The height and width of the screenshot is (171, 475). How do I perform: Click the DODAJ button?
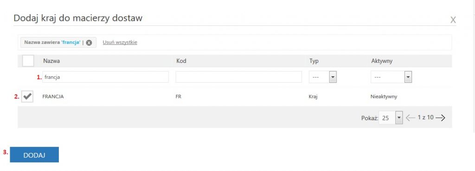[x=34, y=155]
